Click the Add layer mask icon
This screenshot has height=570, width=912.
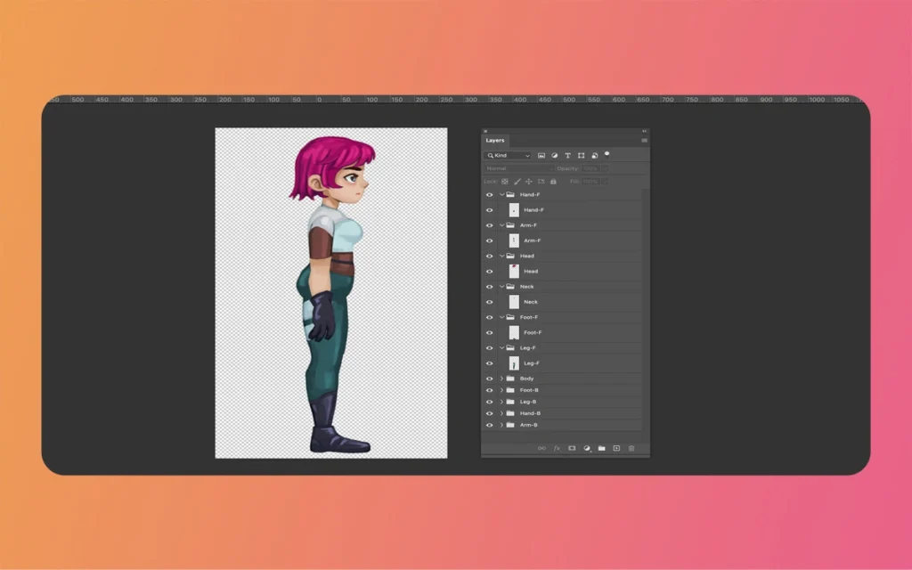[573, 448]
